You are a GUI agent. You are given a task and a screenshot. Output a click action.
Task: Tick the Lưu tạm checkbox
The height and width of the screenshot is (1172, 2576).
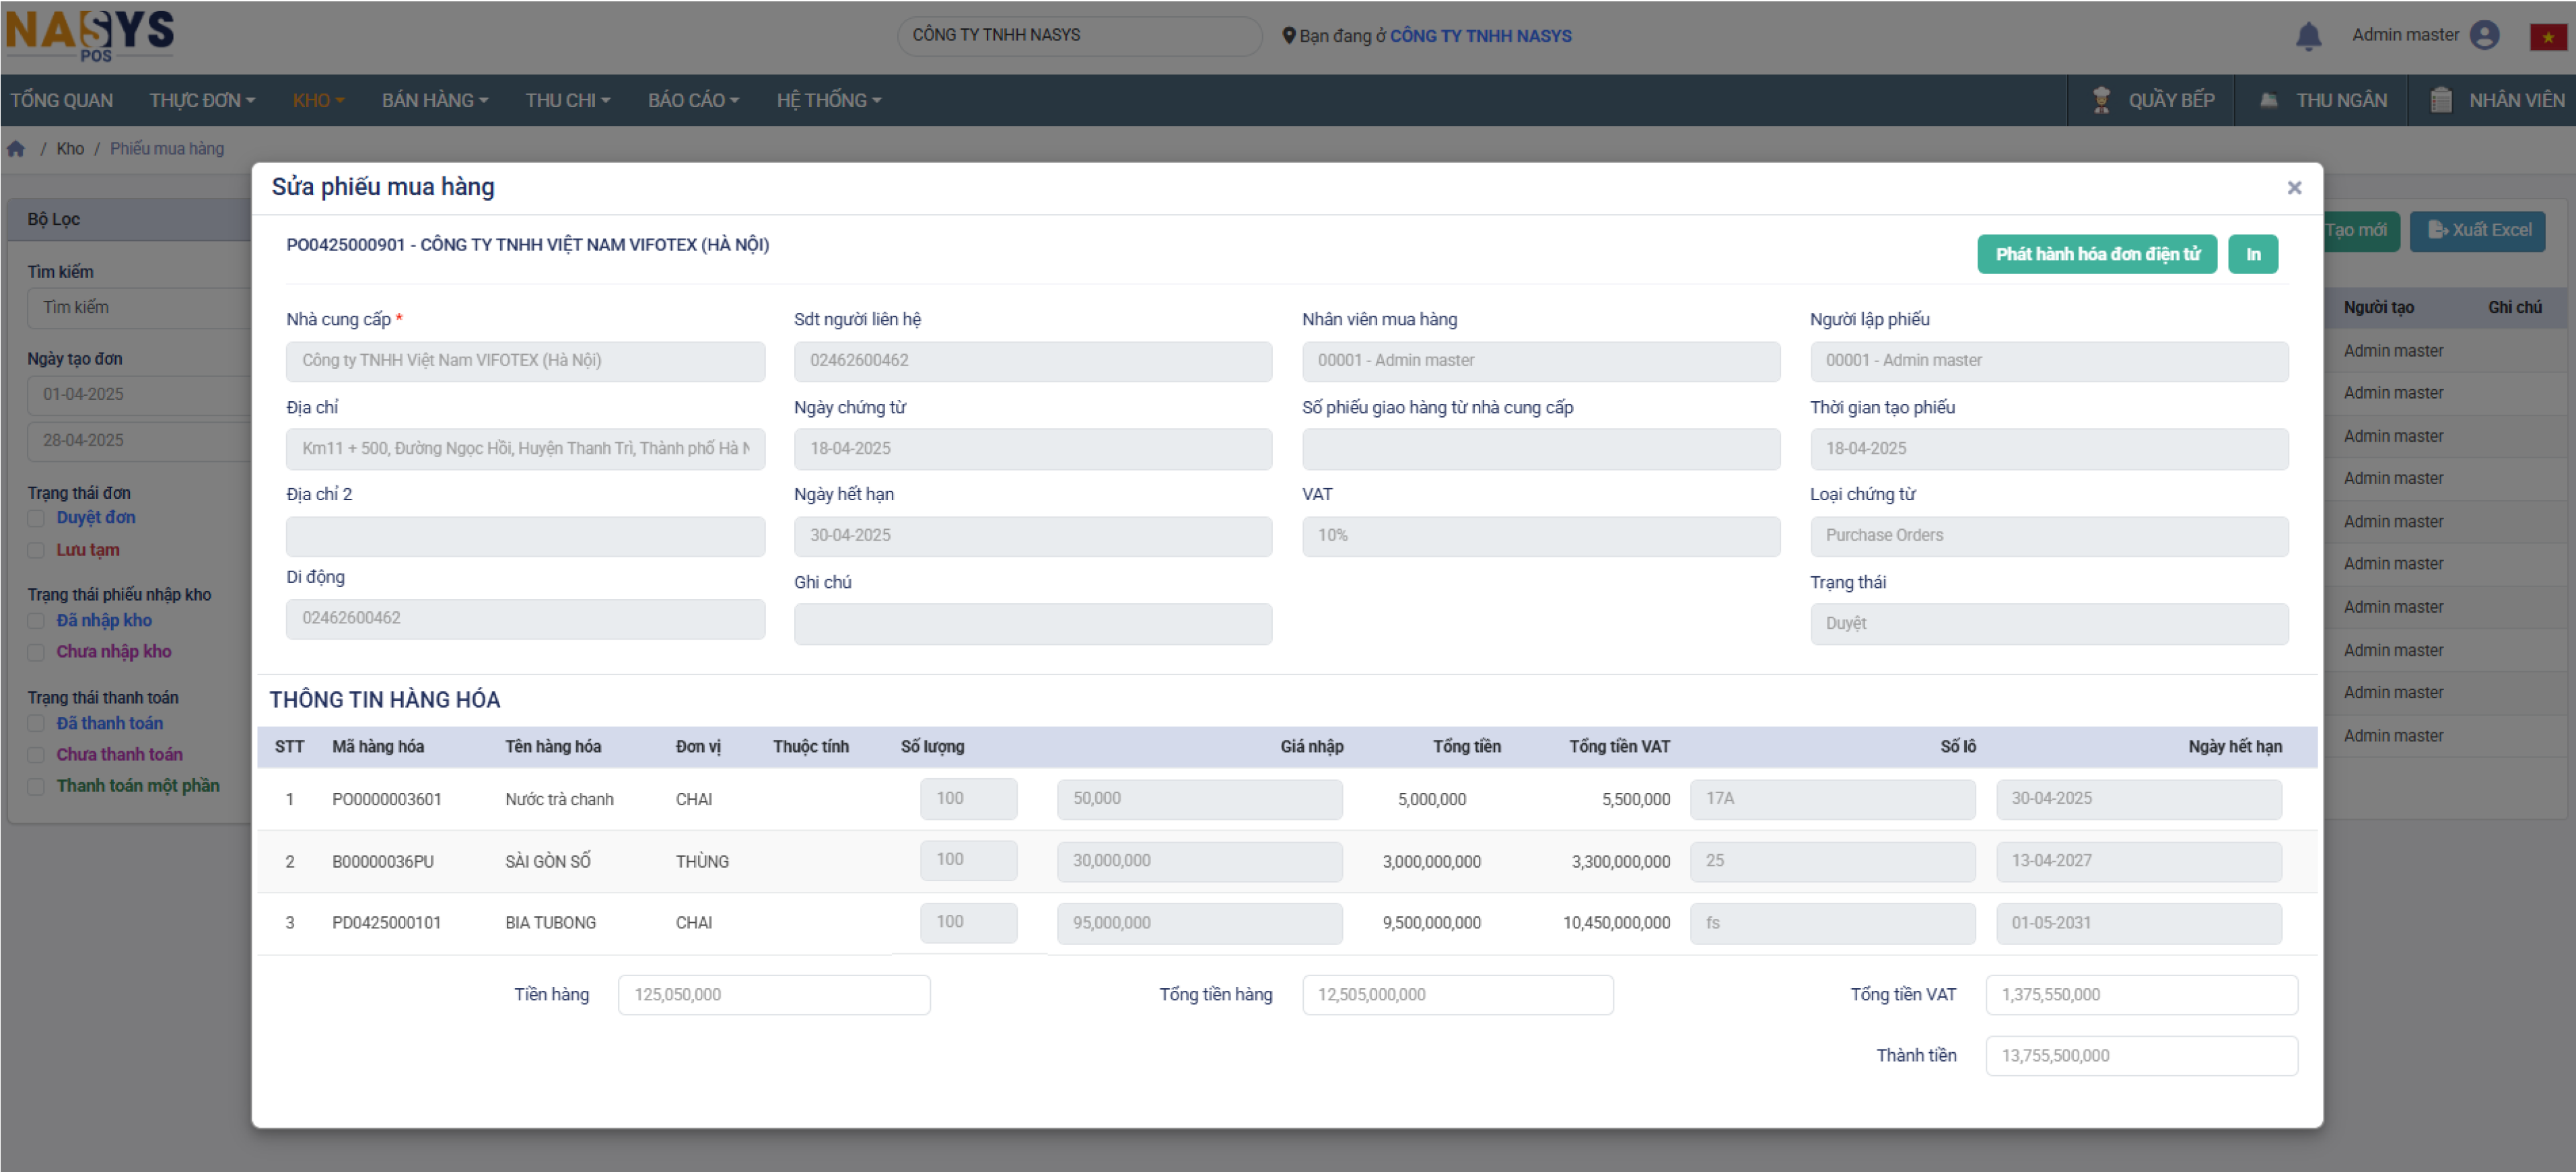(x=36, y=550)
